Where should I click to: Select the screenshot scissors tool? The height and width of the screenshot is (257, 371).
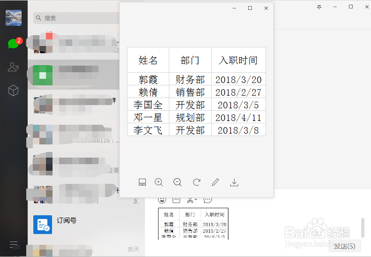pos(190,200)
